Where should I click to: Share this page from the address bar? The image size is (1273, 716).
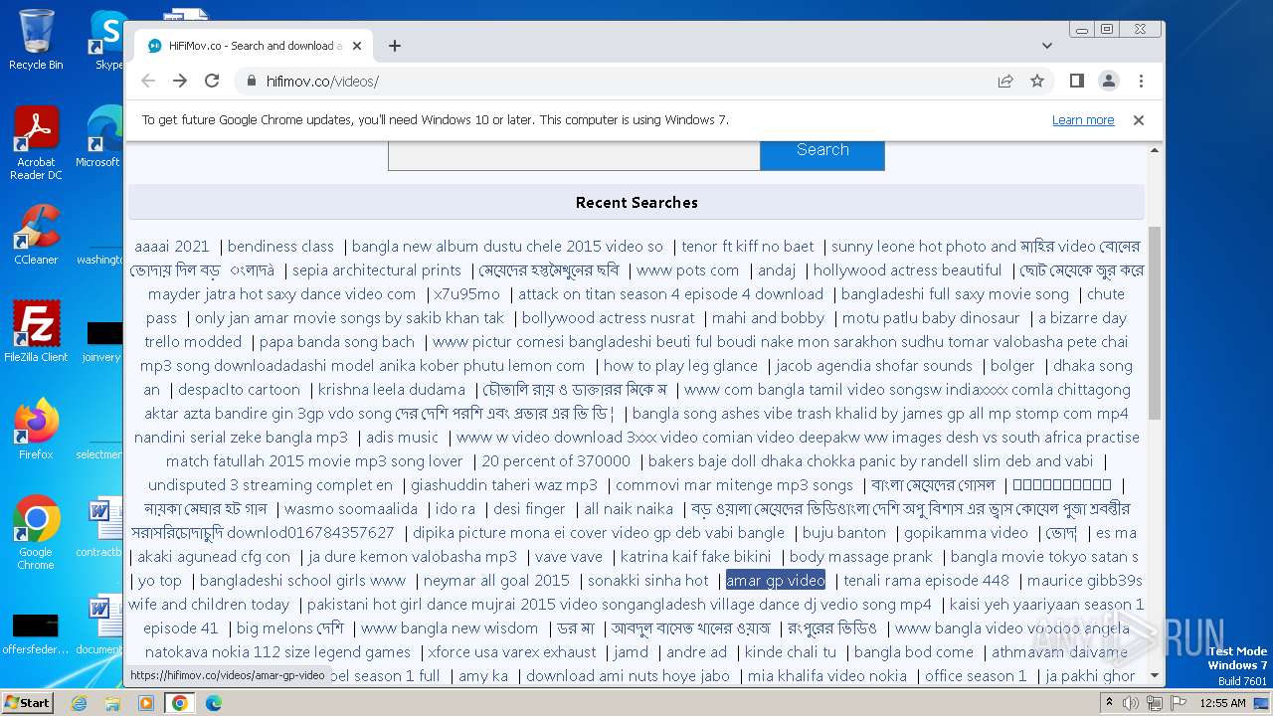pyautogui.click(x=1005, y=81)
